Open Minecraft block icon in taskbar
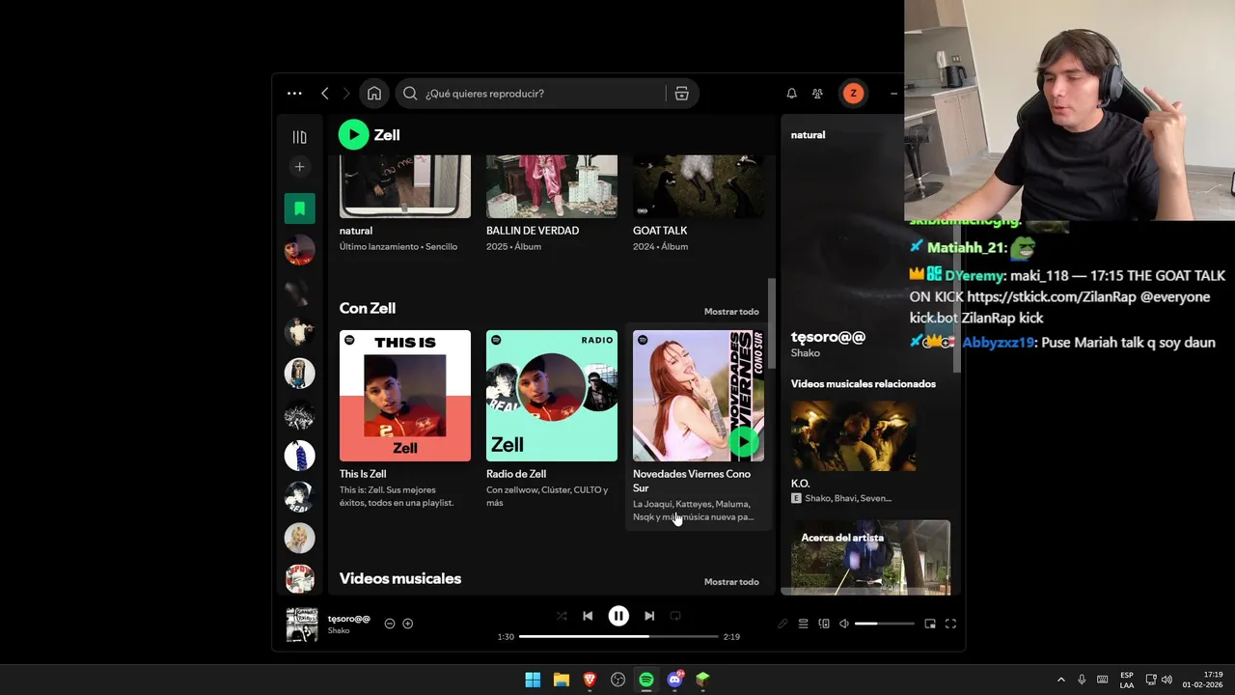 [x=702, y=680]
